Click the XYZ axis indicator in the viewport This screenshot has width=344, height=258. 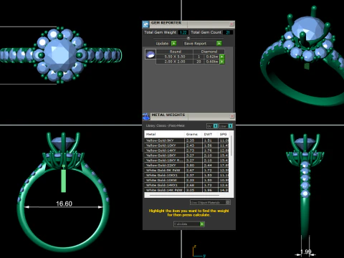pyautogui.click(x=199, y=252)
